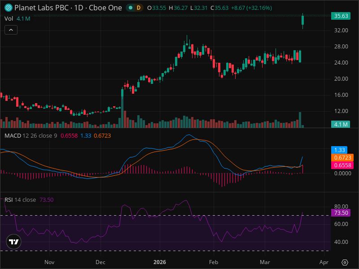Viewport: 359px width, 269px height.
Task: Collapse the indicator legend chevron
Action: [x=11, y=30]
